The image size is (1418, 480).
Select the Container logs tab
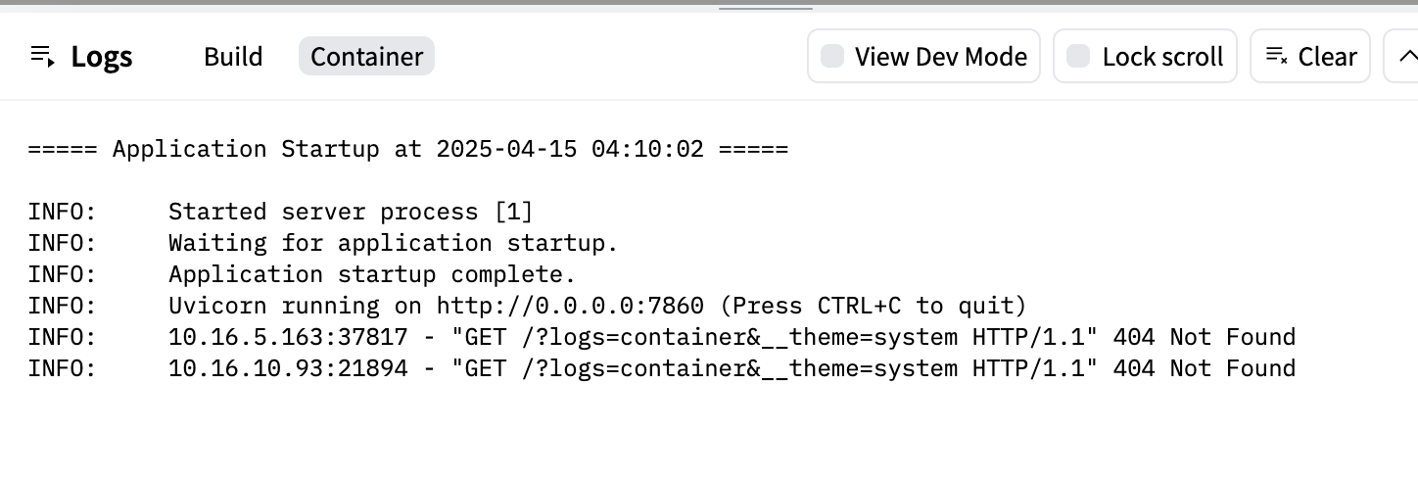pyautogui.click(x=366, y=56)
